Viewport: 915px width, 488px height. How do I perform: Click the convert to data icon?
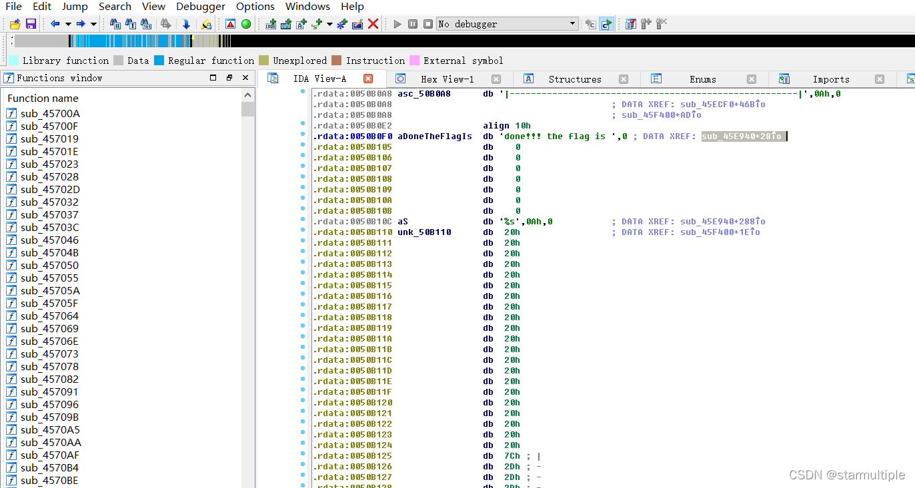286,24
